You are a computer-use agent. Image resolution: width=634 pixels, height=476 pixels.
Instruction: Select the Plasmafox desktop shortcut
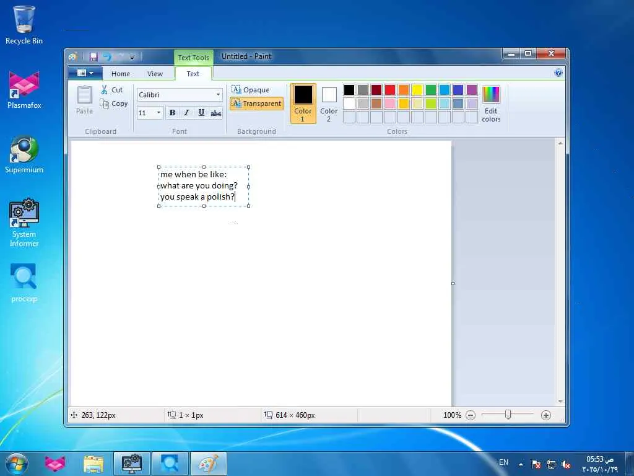pyautogui.click(x=24, y=90)
